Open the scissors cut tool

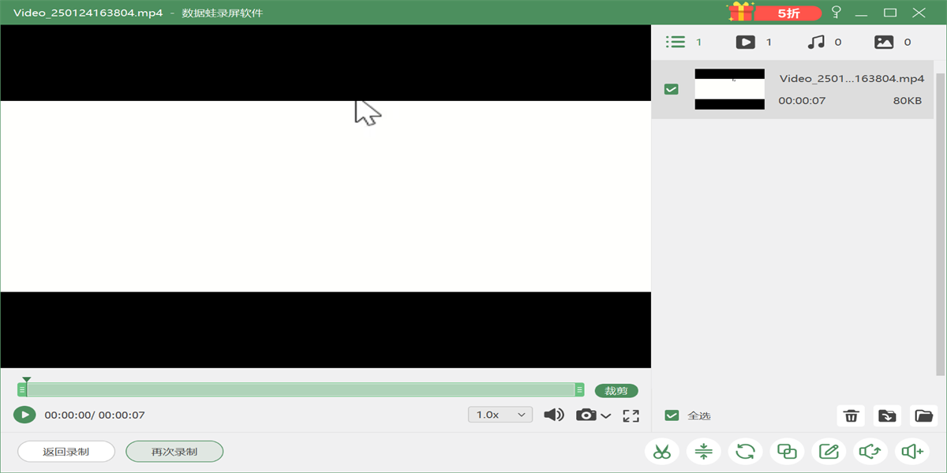[662, 452]
